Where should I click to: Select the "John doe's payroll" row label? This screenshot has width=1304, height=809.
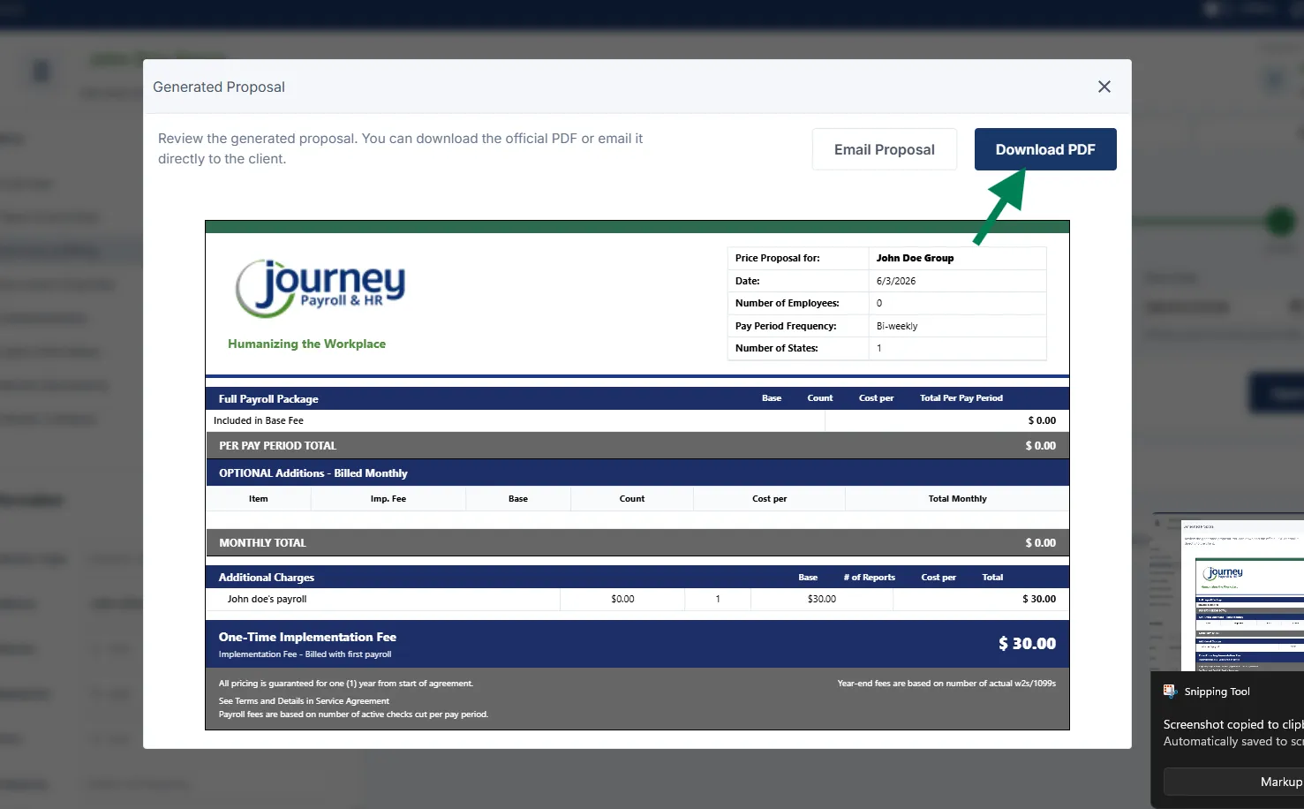tap(268, 599)
